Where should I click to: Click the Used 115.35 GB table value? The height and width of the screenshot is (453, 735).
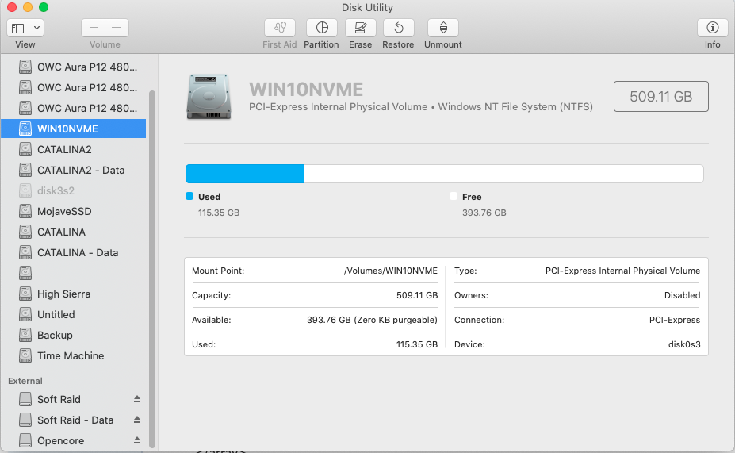click(417, 344)
